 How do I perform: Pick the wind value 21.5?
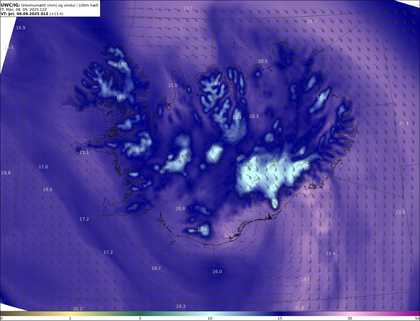(173, 86)
